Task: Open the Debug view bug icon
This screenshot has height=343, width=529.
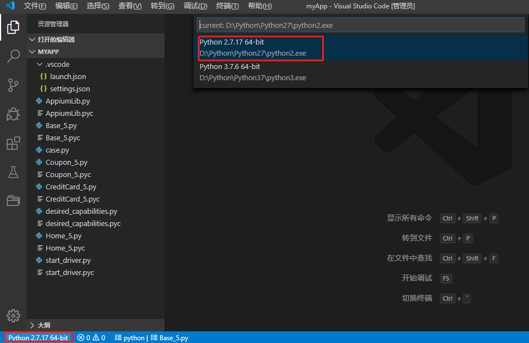Action: [13, 114]
